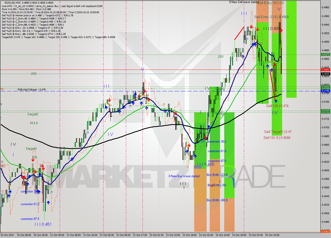Click the 'III 0.451' wave label
This screenshot has height=238, width=331.
[43, 224]
